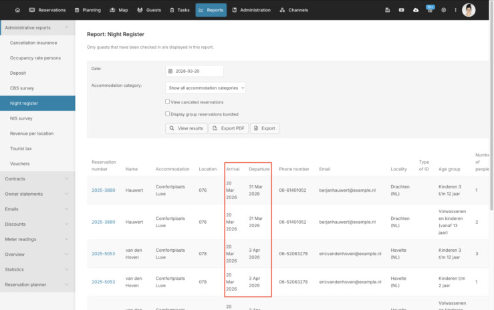Image resolution: width=494 pixels, height=310 pixels.
Task: Expand the Emails section
Action: 37,209
